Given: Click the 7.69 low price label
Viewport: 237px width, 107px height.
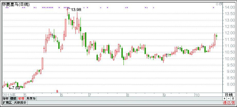Looking at the screenshot, I should tap(16, 88).
